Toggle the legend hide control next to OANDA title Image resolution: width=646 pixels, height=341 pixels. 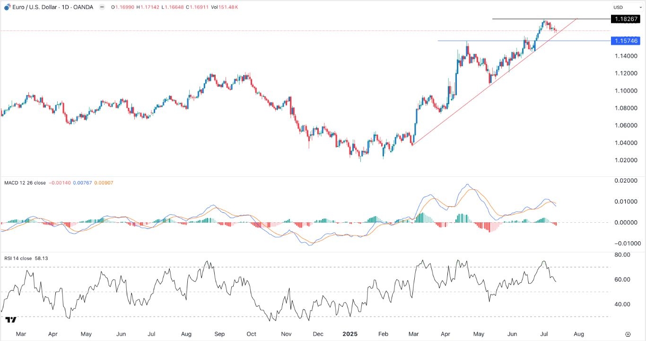click(102, 7)
